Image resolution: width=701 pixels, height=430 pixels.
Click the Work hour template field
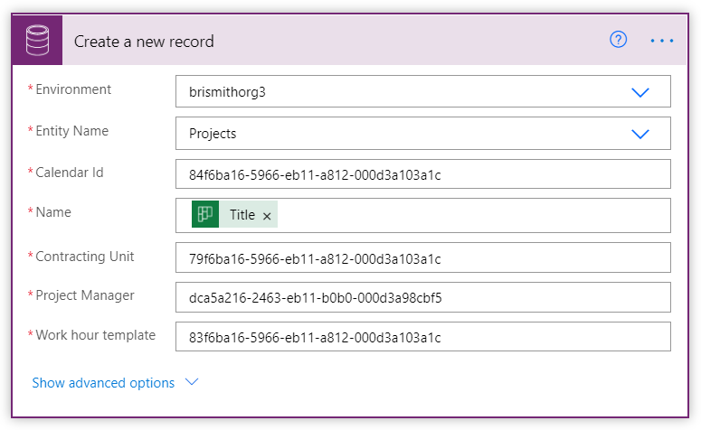pos(422,337)
